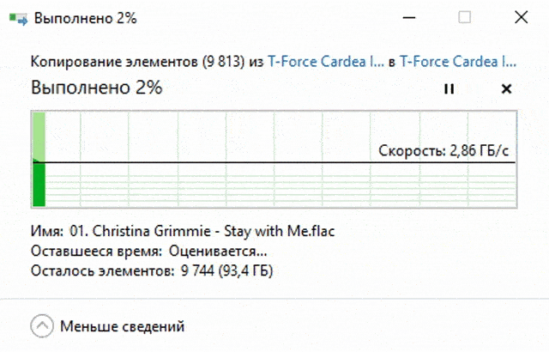Viewport: 549px width, 352px height.
Task: Close the copy dialog window
Action: (x=520, y=17)
